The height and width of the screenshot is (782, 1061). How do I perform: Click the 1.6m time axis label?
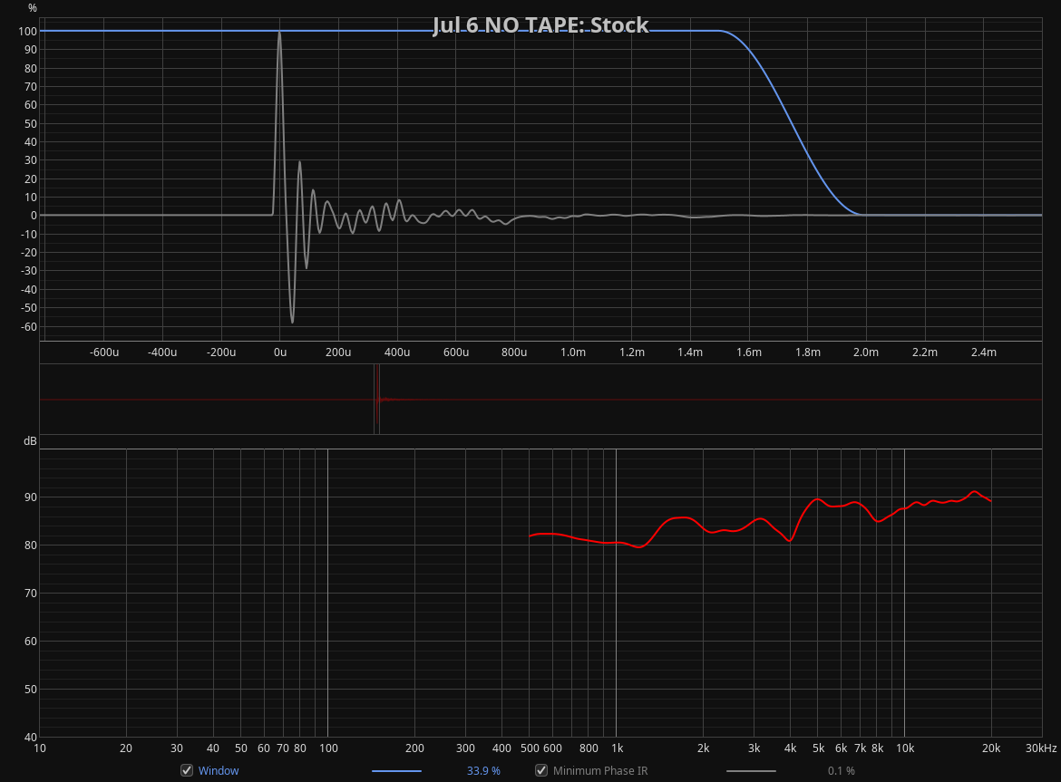pyautogui.click(x=748, y=352)
